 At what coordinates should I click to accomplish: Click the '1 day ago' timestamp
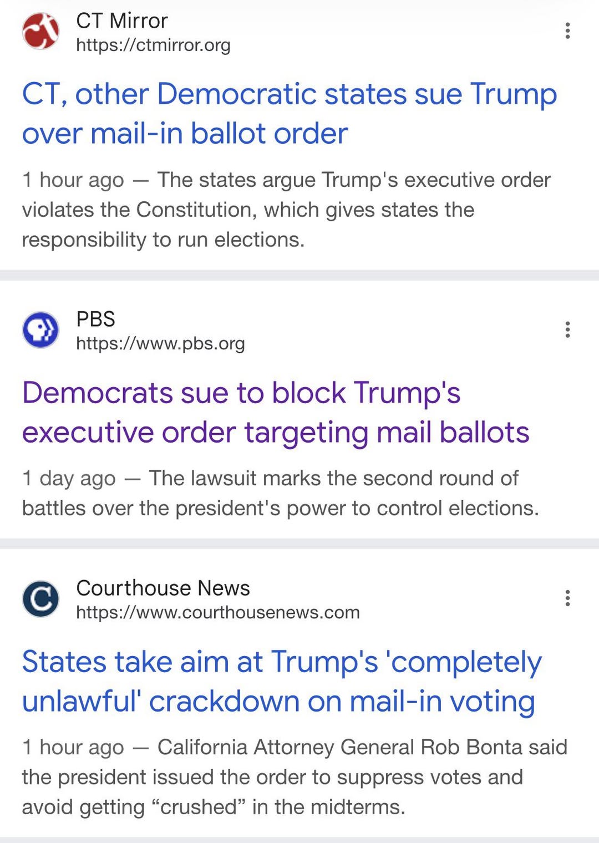point(69,479)
